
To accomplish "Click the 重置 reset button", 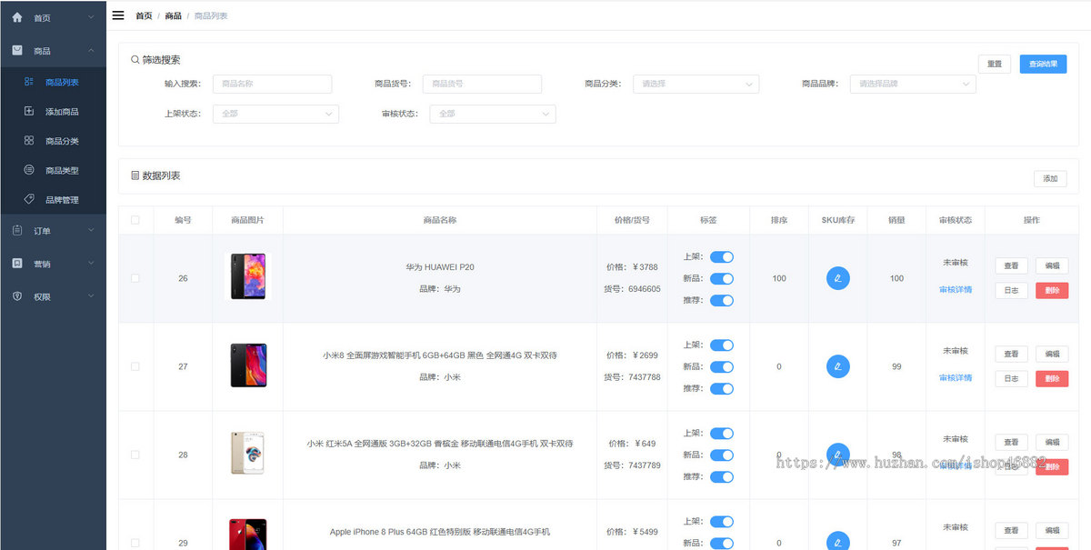I will [x=995, y=65].
